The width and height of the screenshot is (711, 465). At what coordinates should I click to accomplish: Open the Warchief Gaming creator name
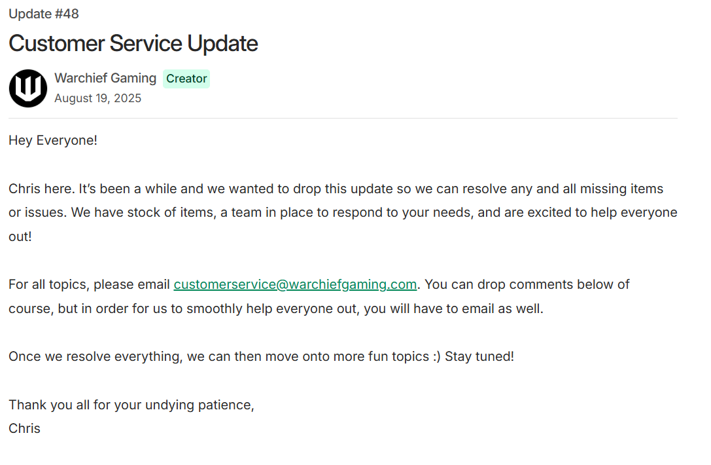point(105,78)
